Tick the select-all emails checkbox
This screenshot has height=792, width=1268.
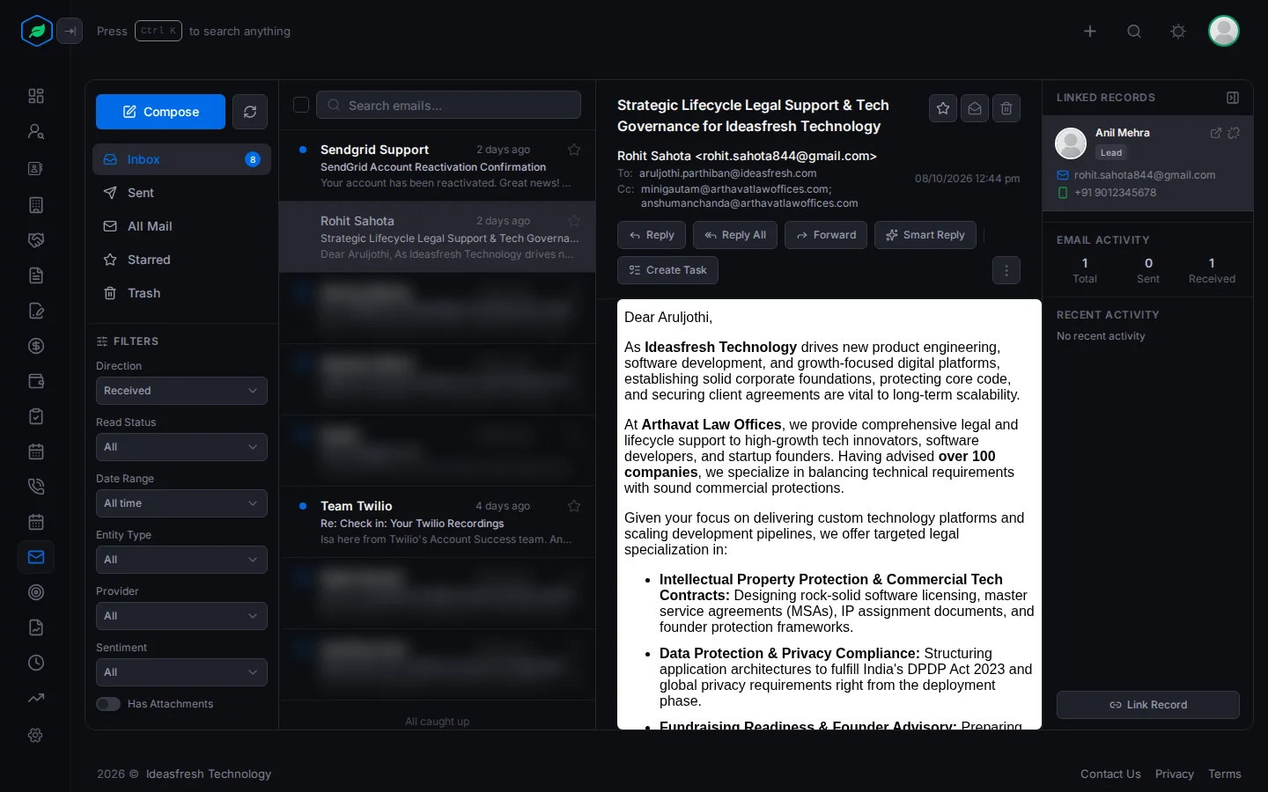pyautogui.click(x=301, y=105)
